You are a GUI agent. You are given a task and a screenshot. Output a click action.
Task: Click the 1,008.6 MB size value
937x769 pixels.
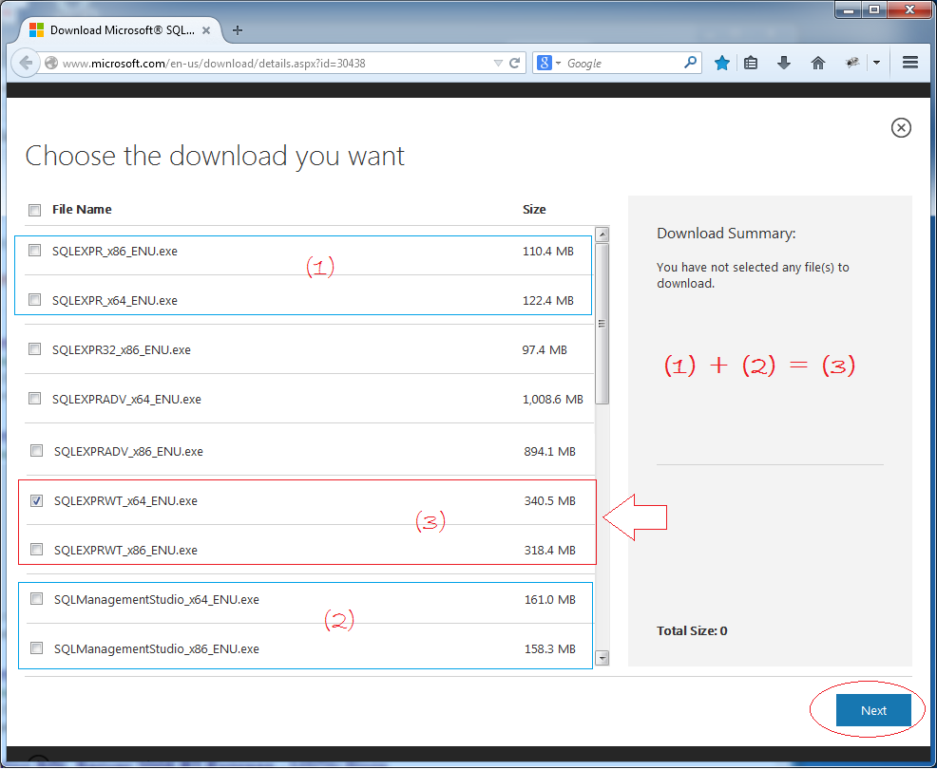[x=553, y=400]
